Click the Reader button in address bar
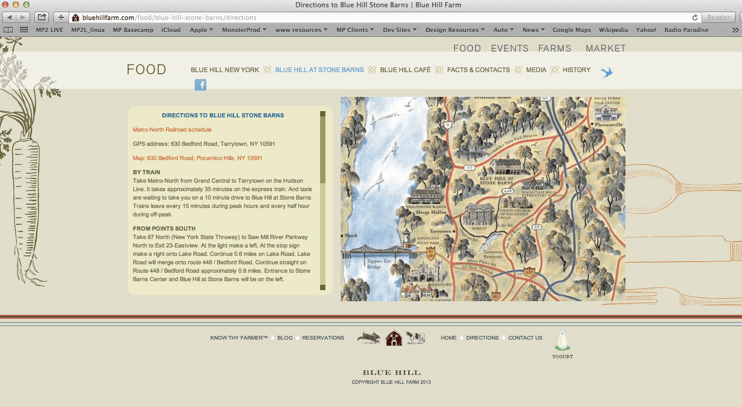The width and height of the screenshot is (742, 407). pyautogui.click(x=719, y=17)
